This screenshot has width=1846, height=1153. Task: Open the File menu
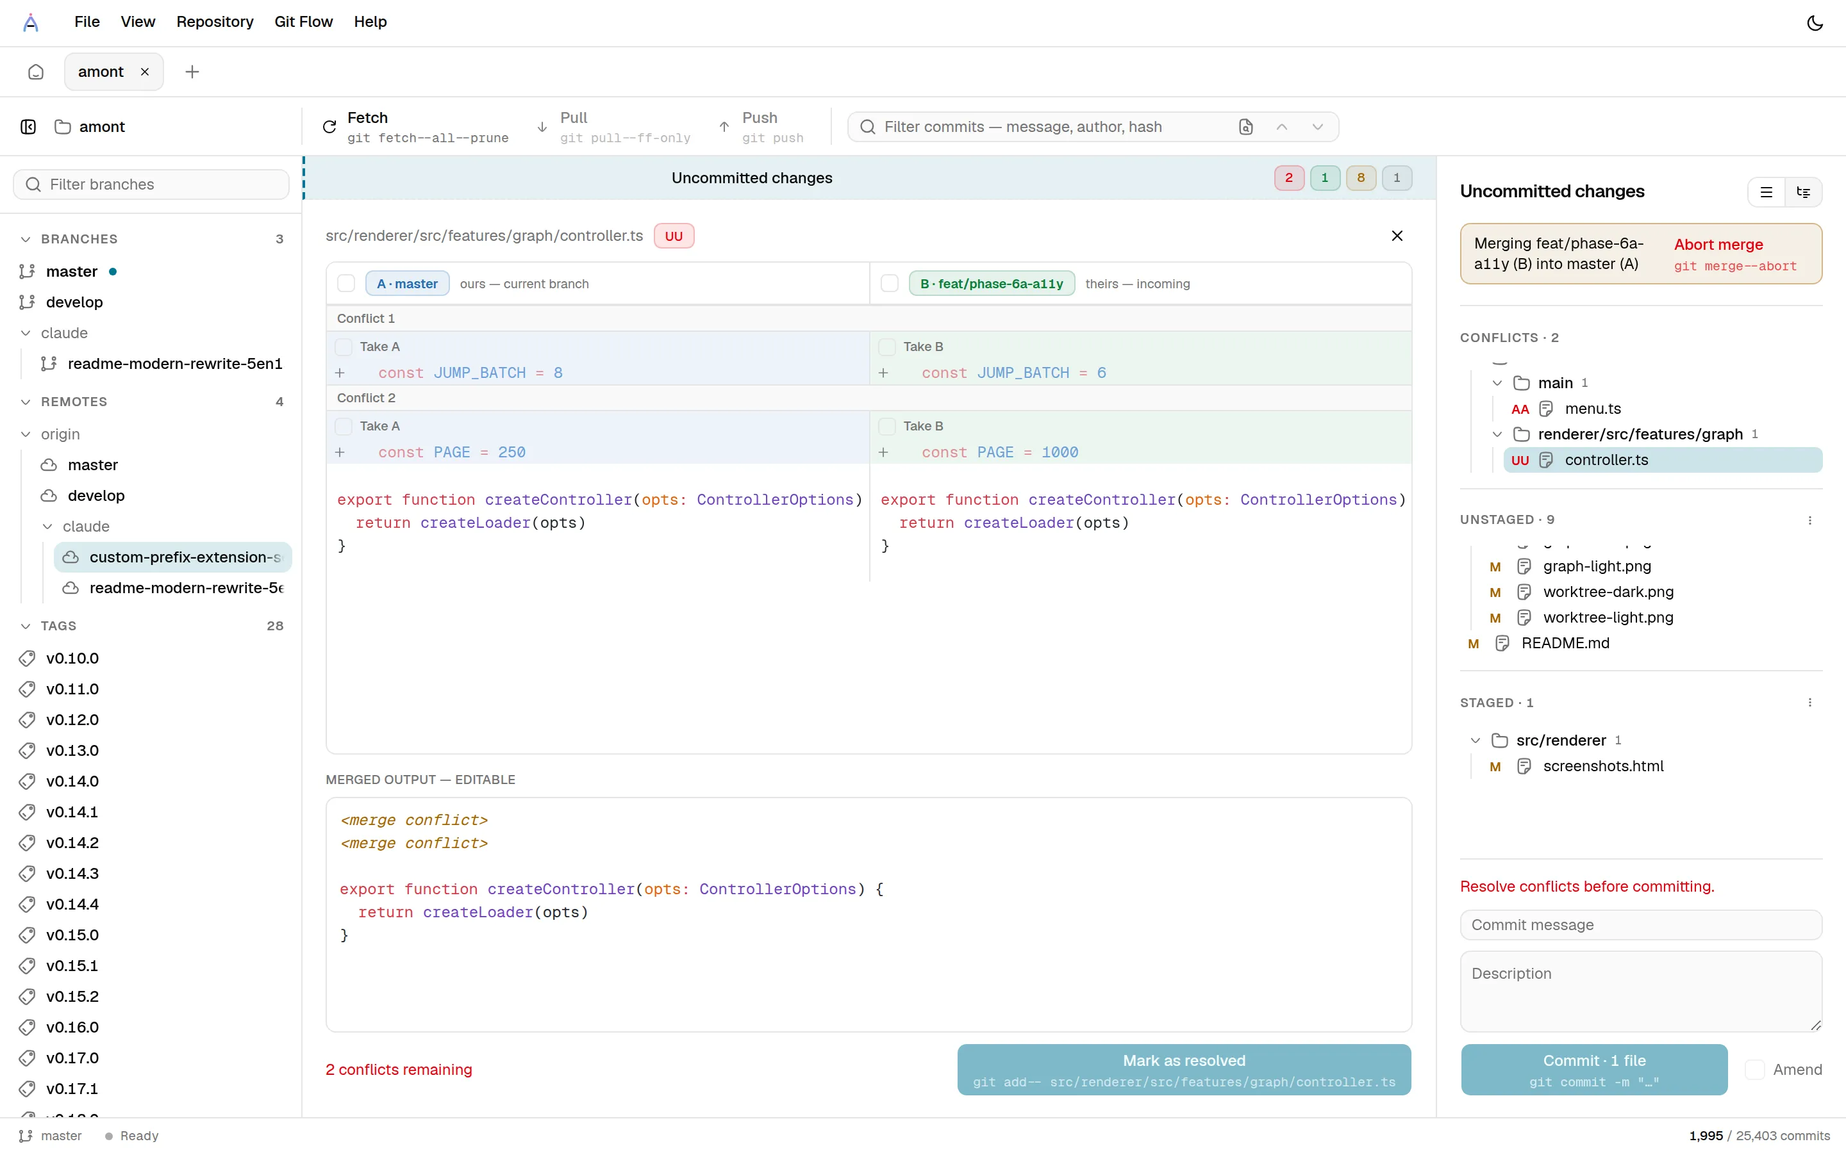[x=87, y=22]
